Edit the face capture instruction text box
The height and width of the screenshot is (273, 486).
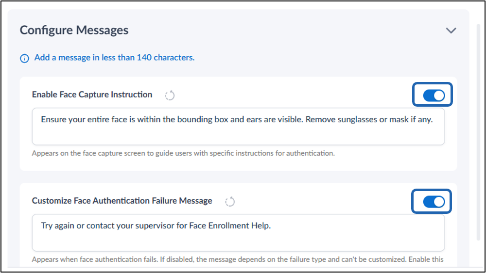238,127
